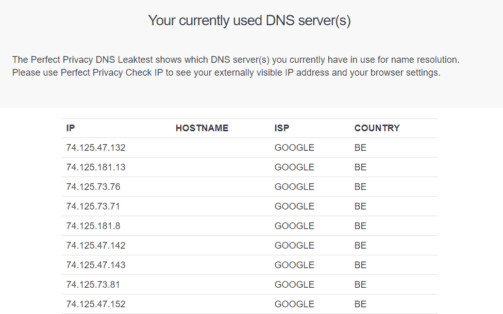503x314 pixels.
Task: Click GOOGLE ISP in the first row
Action: point(294,148)
